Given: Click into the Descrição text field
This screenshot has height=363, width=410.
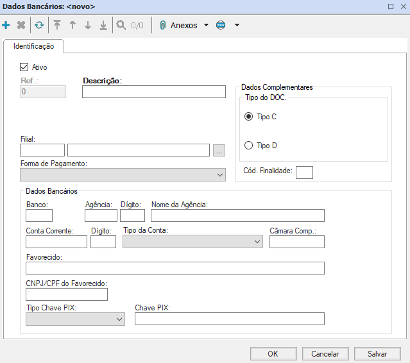Looking at the screenshot, I should [x=154, y=92].
